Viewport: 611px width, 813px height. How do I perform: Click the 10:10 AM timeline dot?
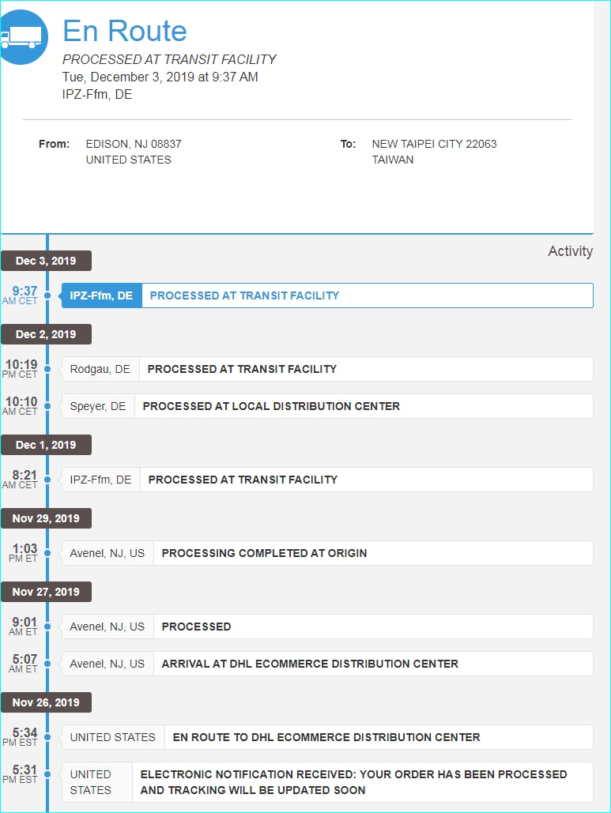coord(47,406)
